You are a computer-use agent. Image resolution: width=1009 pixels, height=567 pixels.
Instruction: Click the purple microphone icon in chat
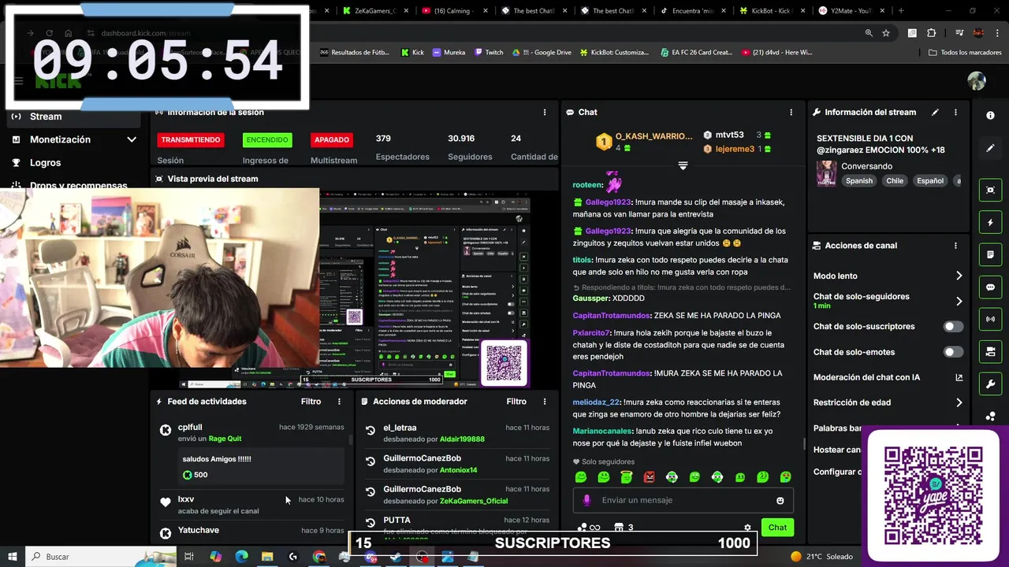586,500
